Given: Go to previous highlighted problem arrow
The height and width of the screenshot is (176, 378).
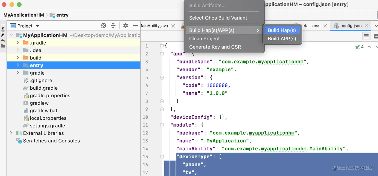Looking at the screenshot, I should pyautogui.click(x=369, y=47).
